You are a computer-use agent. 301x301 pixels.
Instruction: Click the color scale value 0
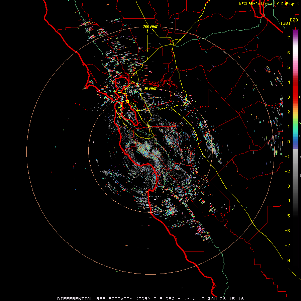[x=289, y=142]
